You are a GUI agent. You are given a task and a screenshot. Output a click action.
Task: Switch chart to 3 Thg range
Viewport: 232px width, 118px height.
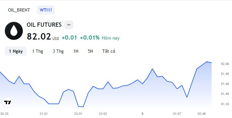[58, 51]
